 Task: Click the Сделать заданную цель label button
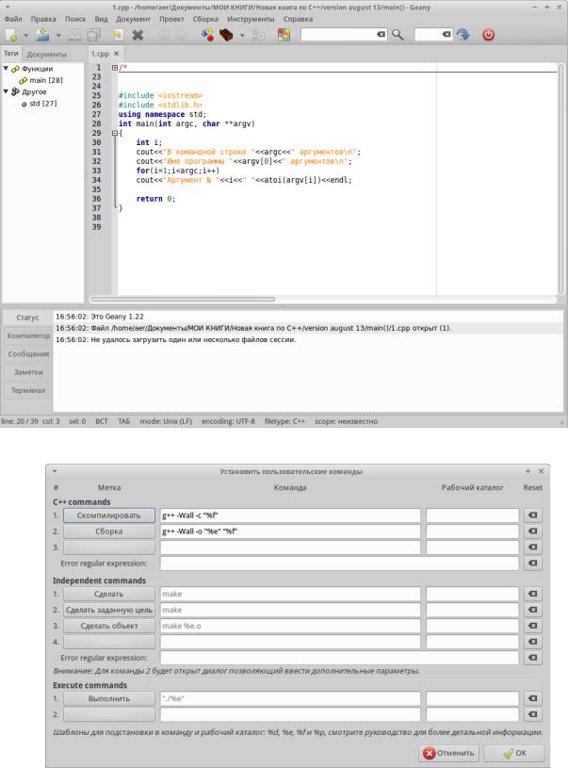pos(108,610)
